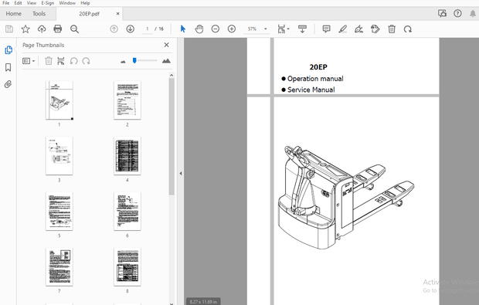Click the upload to cloud icon

[x=42, y=29]
